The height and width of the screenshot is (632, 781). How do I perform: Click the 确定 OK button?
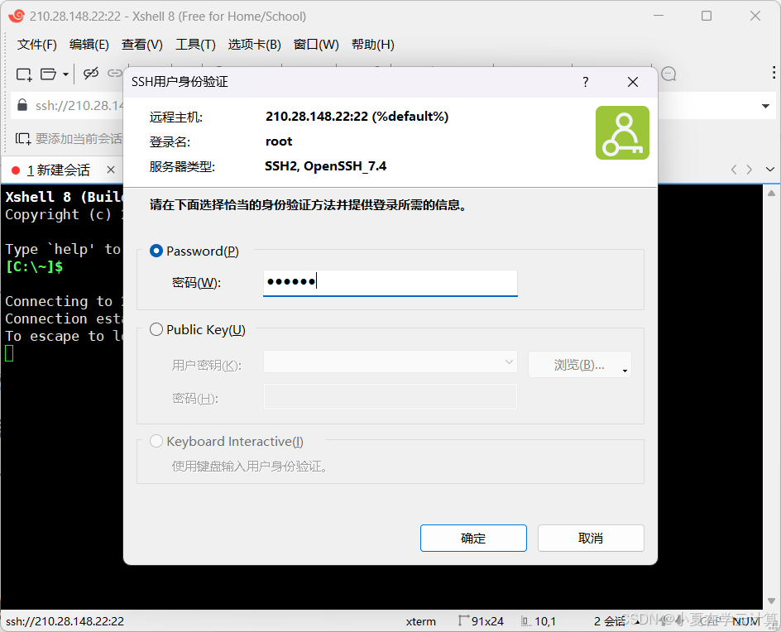pos(473,538)
